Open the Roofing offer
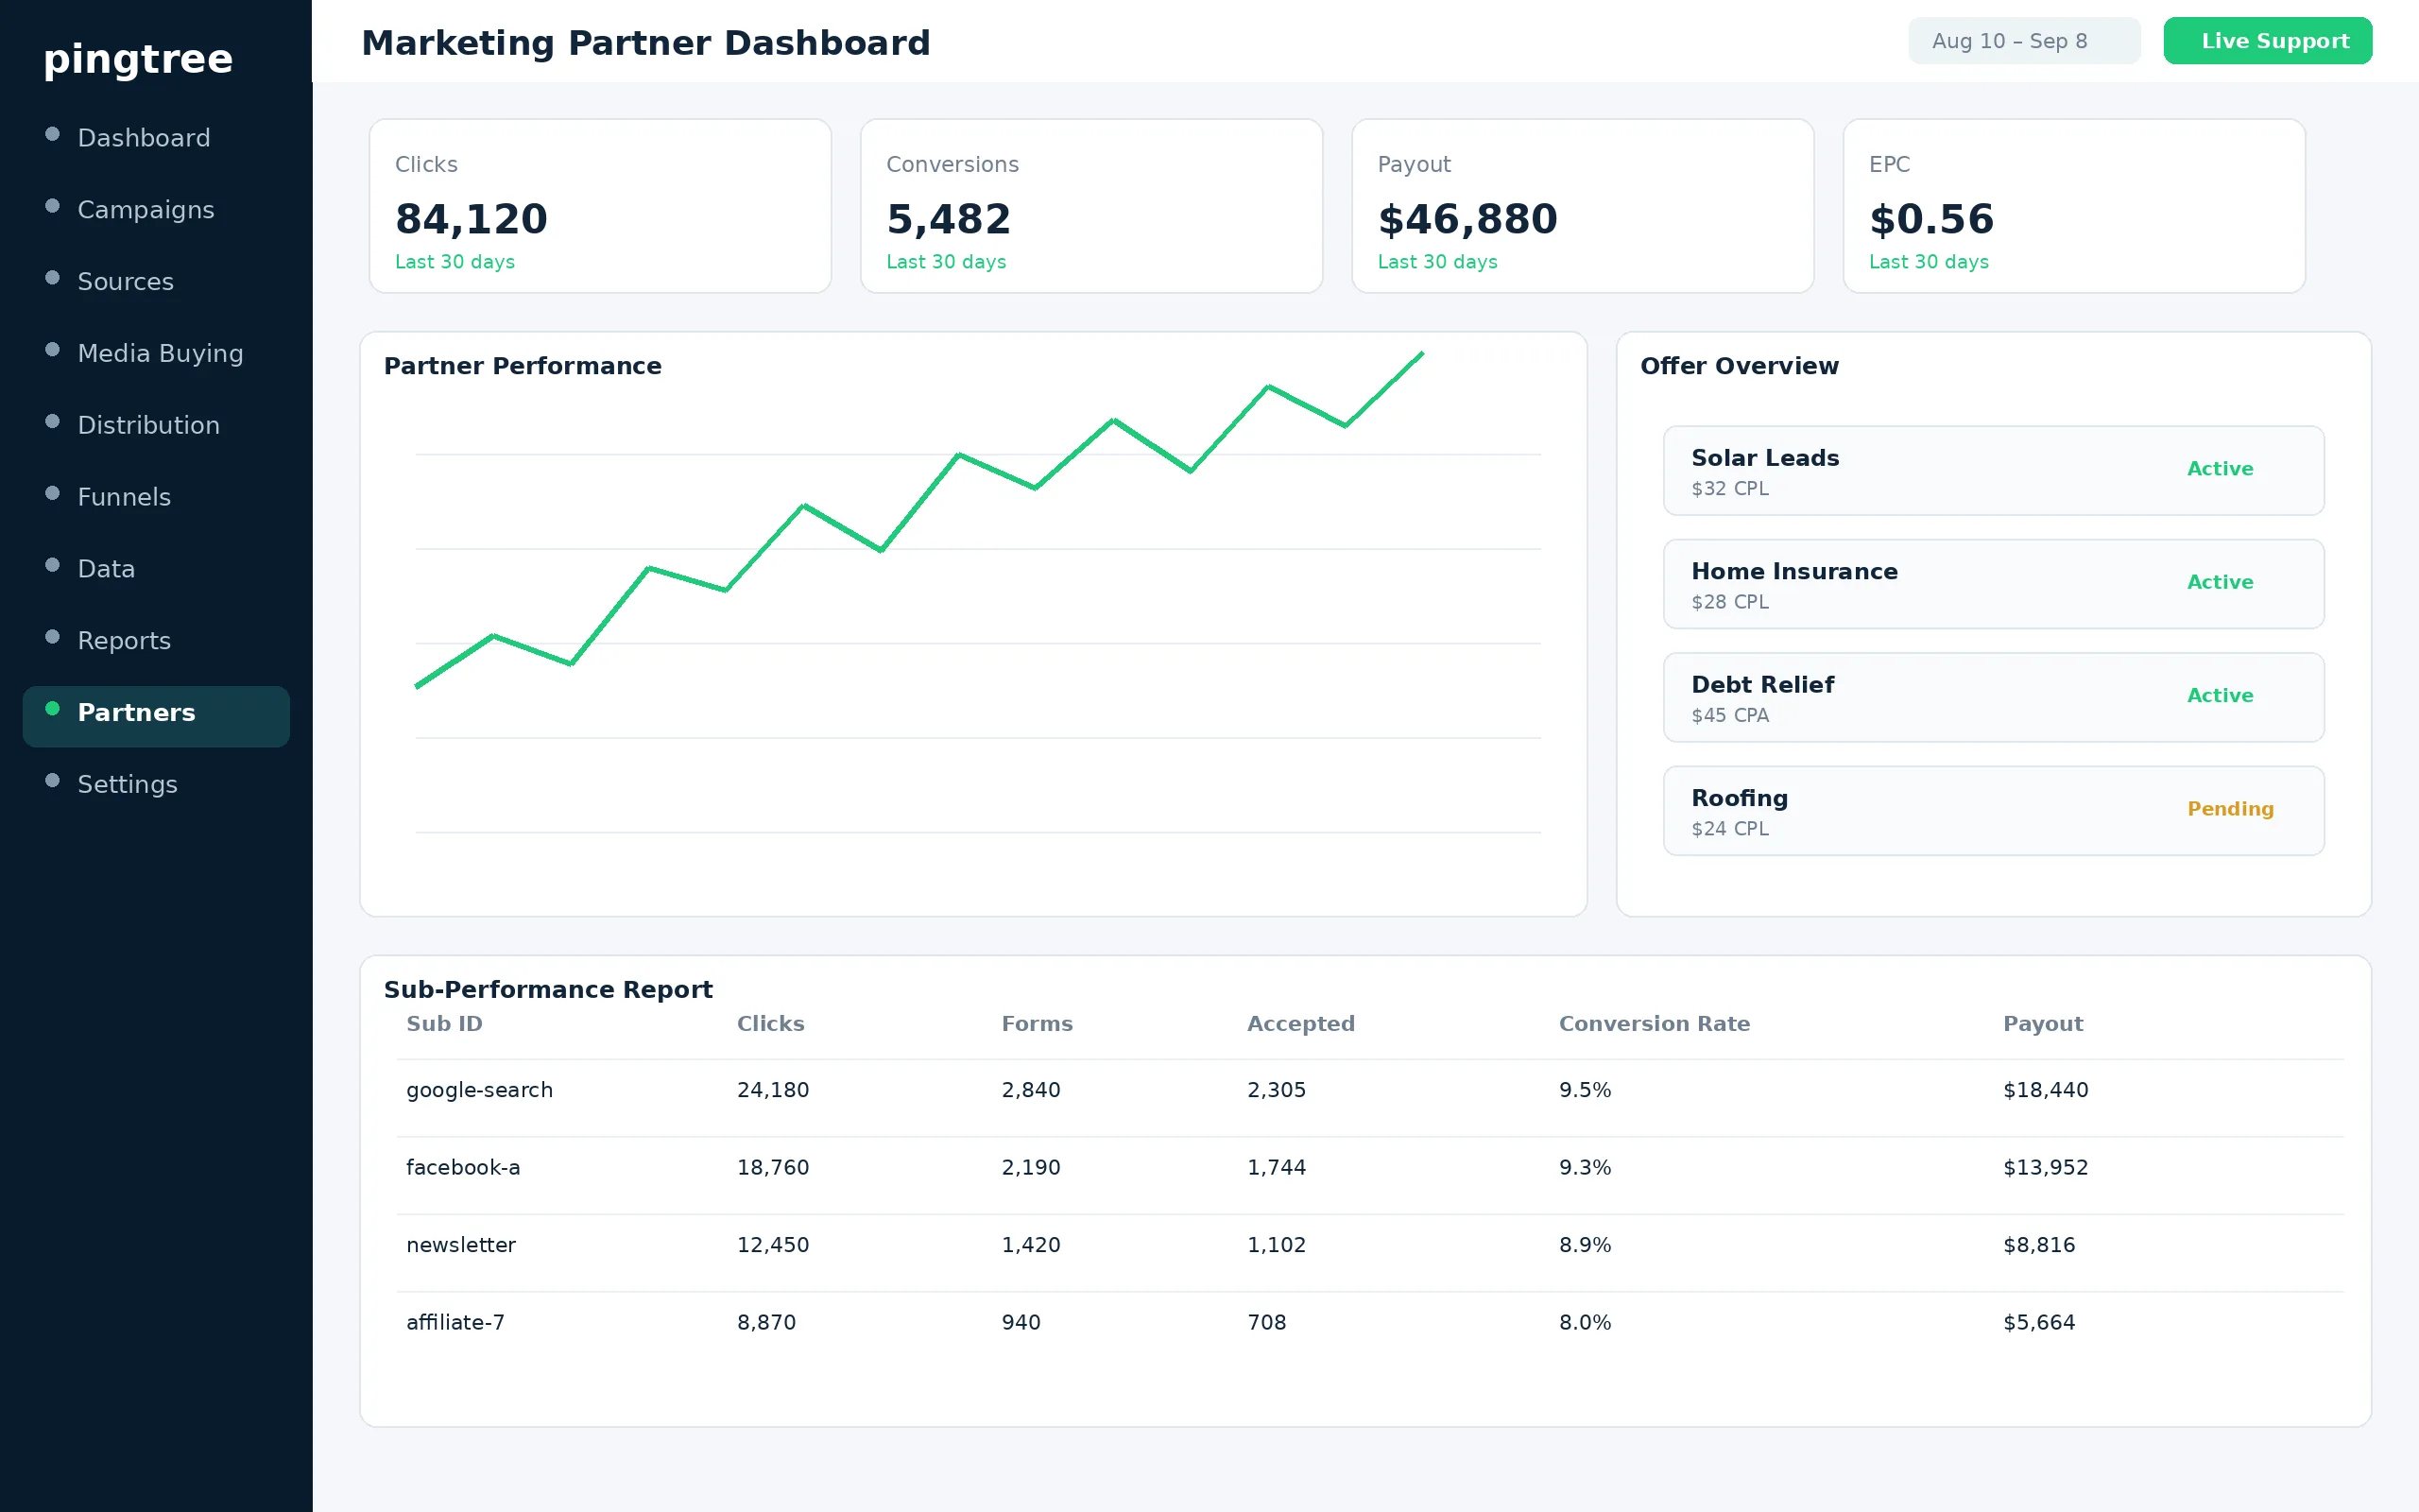2419x1512 pixels. (1993, 811)
